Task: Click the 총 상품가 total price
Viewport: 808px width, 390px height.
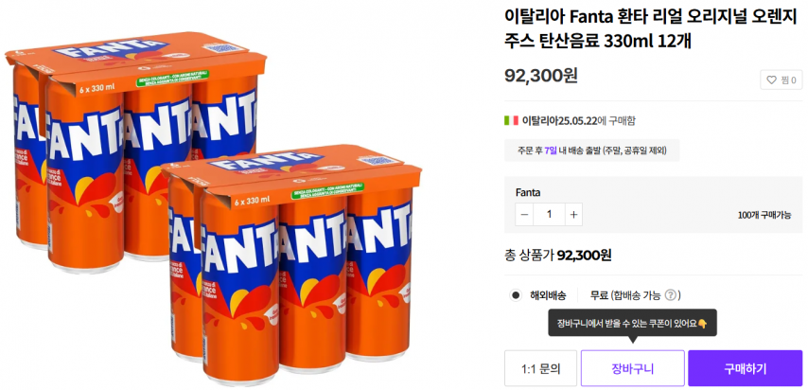Action: coord(558,255)
